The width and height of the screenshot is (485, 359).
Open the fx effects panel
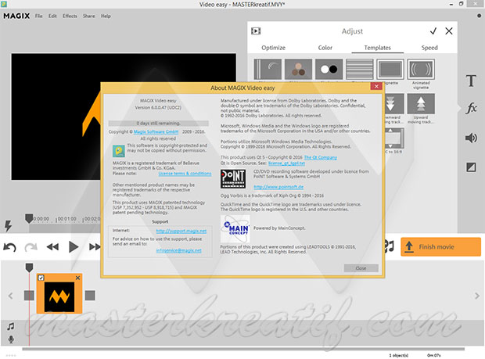click(472, 108)
